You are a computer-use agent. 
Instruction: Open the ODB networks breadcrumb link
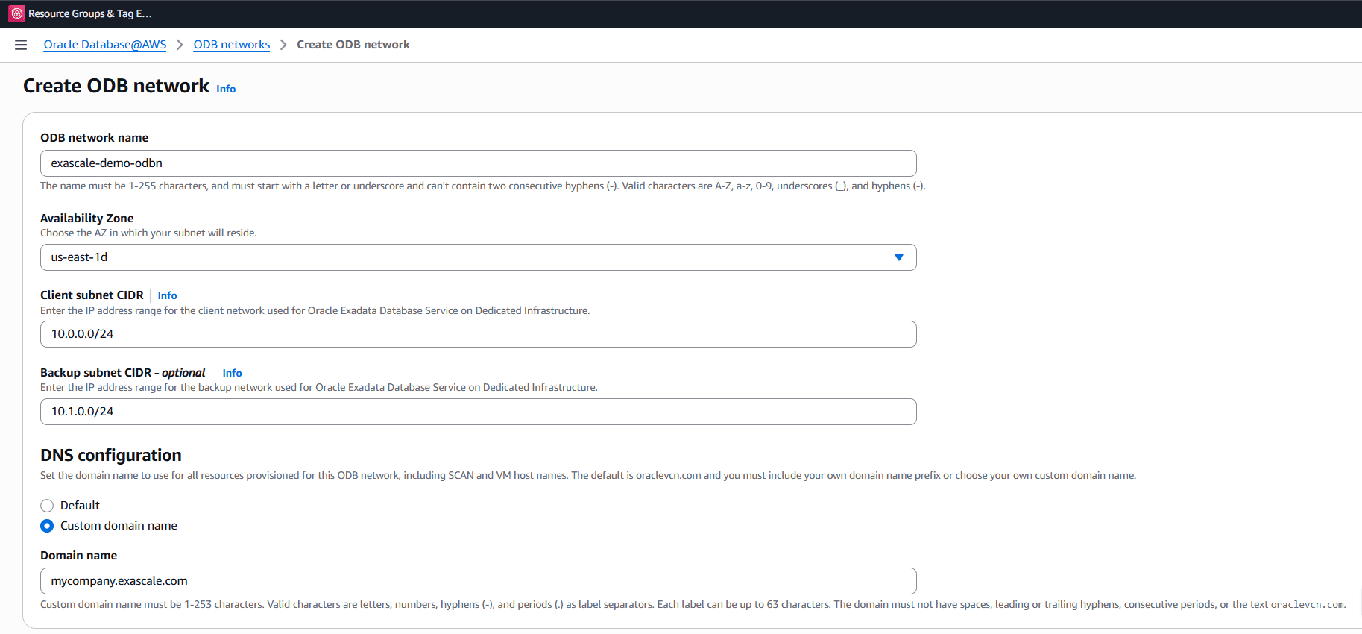[x=232, y=45]
